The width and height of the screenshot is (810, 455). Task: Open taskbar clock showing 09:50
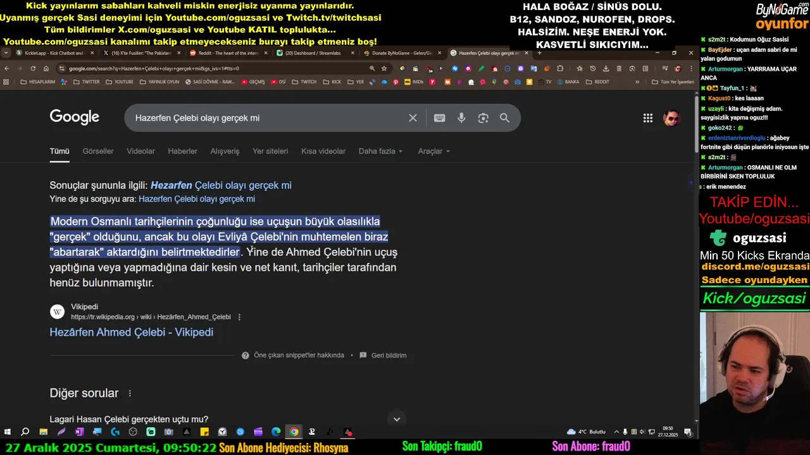668,432
